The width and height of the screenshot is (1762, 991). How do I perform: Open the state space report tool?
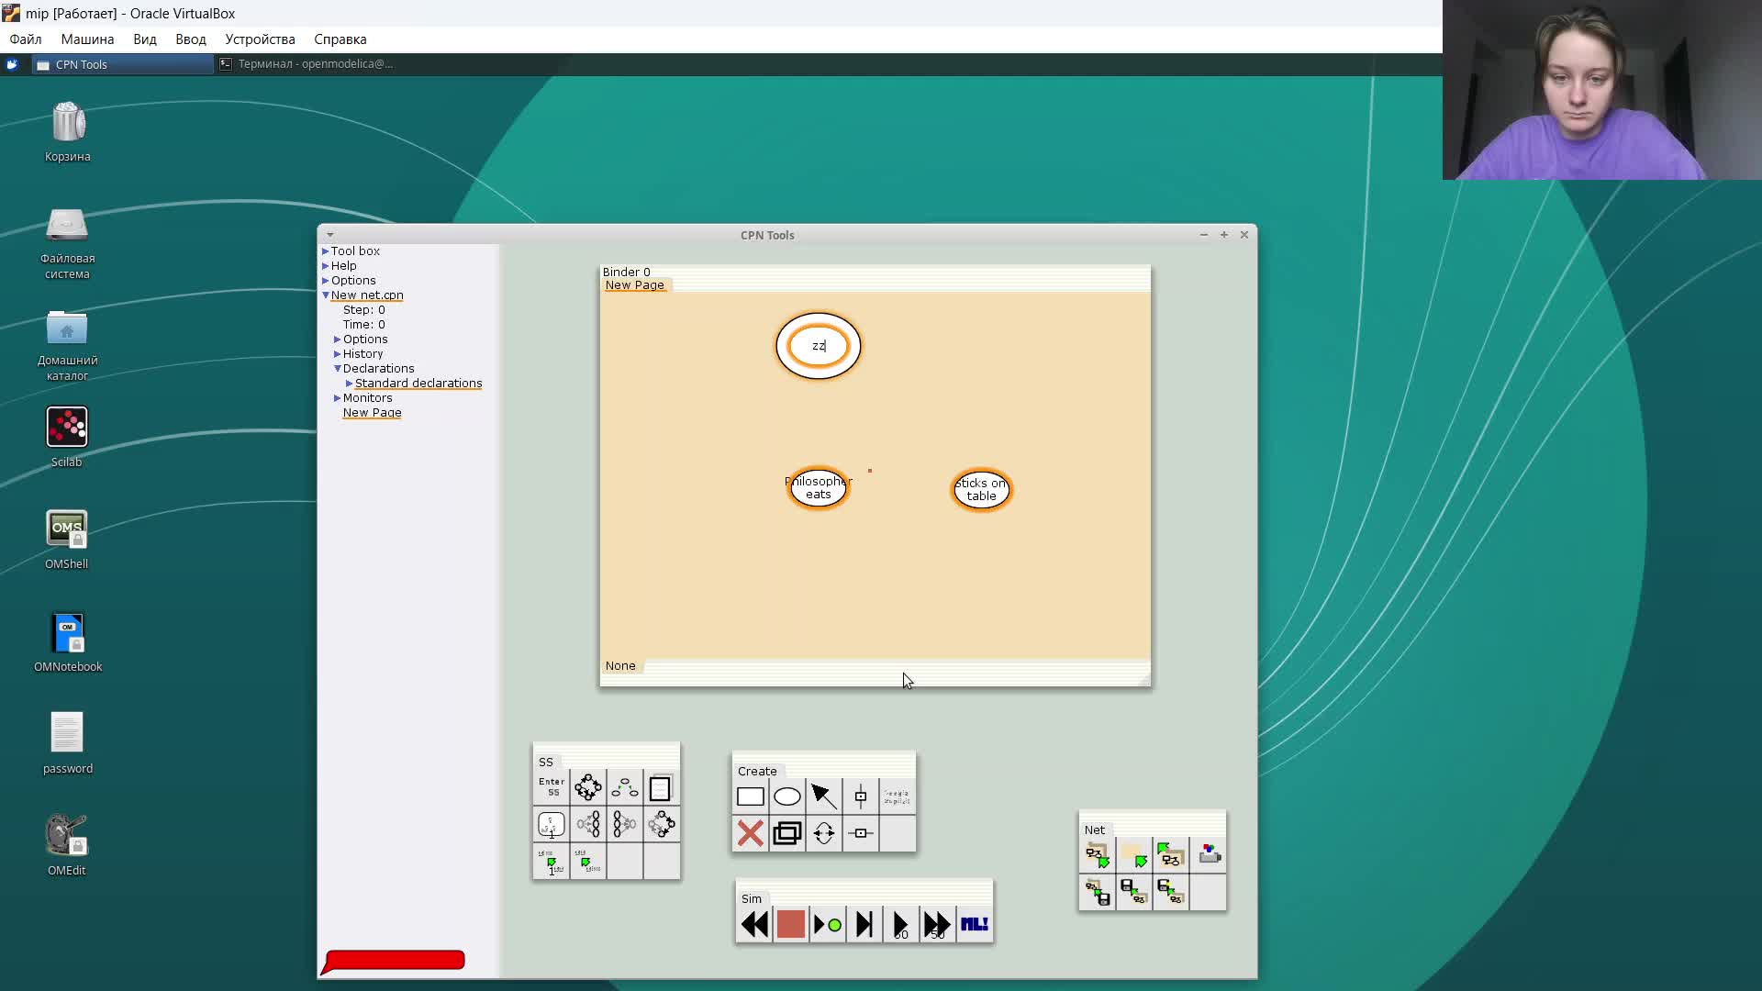(x=662, y=788)
